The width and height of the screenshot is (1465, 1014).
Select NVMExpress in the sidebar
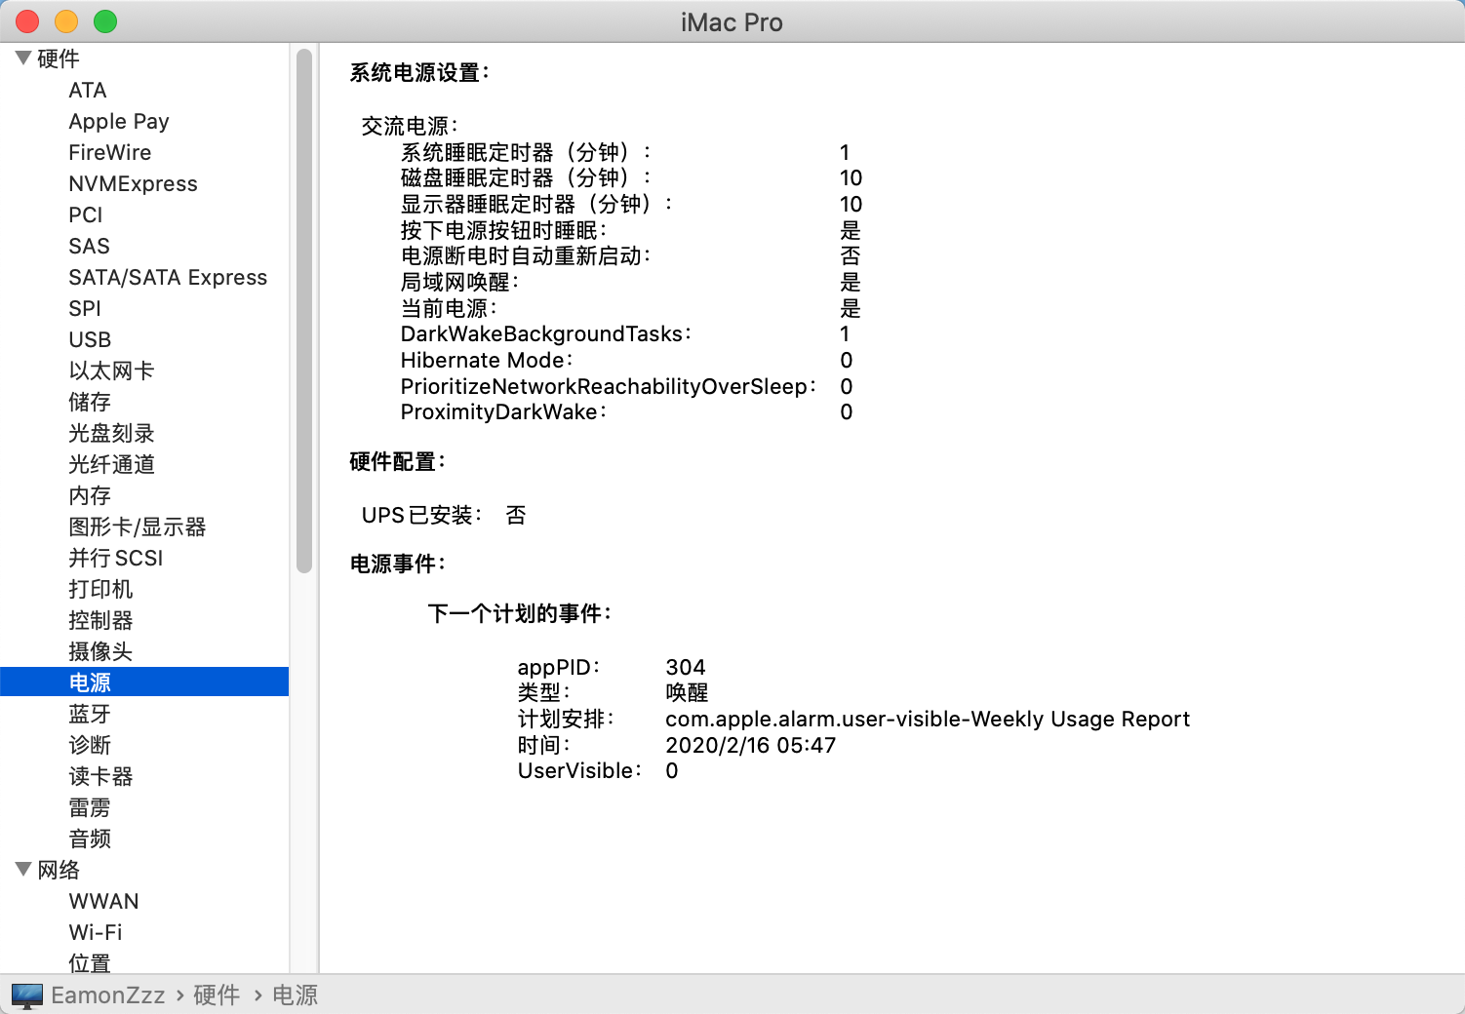133,183
